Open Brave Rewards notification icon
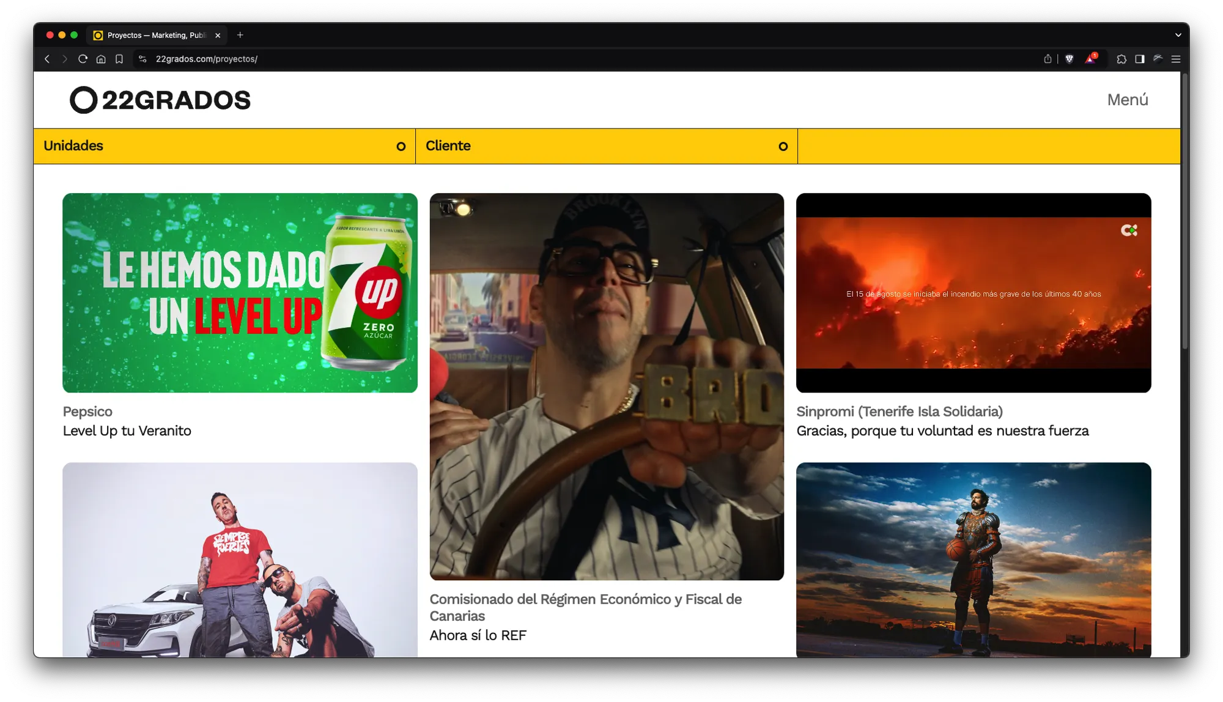The width and height of the screenshot is (1223, 702). click(1092, 59)
